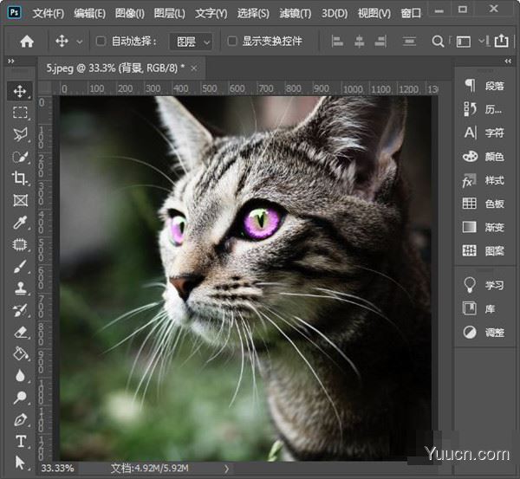The width and height of the screenshot is (520, 479).
Task: Click more align options icon
Action: (409, 42)
